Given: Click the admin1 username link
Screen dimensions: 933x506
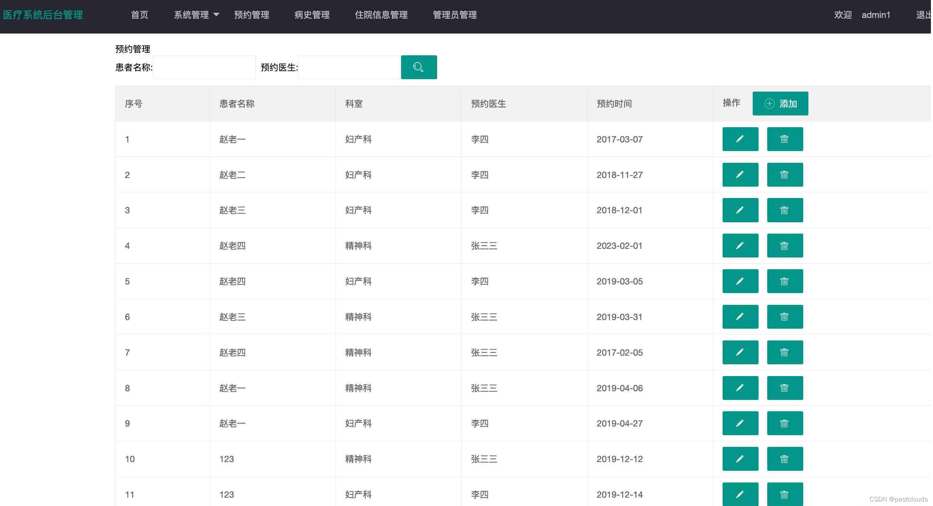Looking at the screenshot, I should pos(876,15).
